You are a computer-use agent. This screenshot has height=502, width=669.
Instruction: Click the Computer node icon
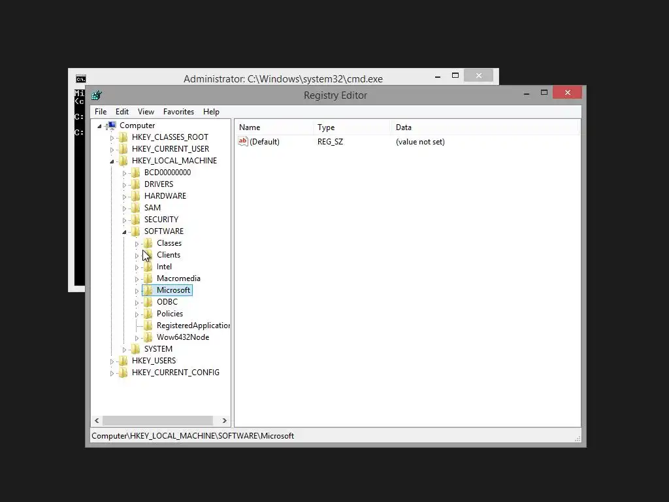tap(111, 125)
